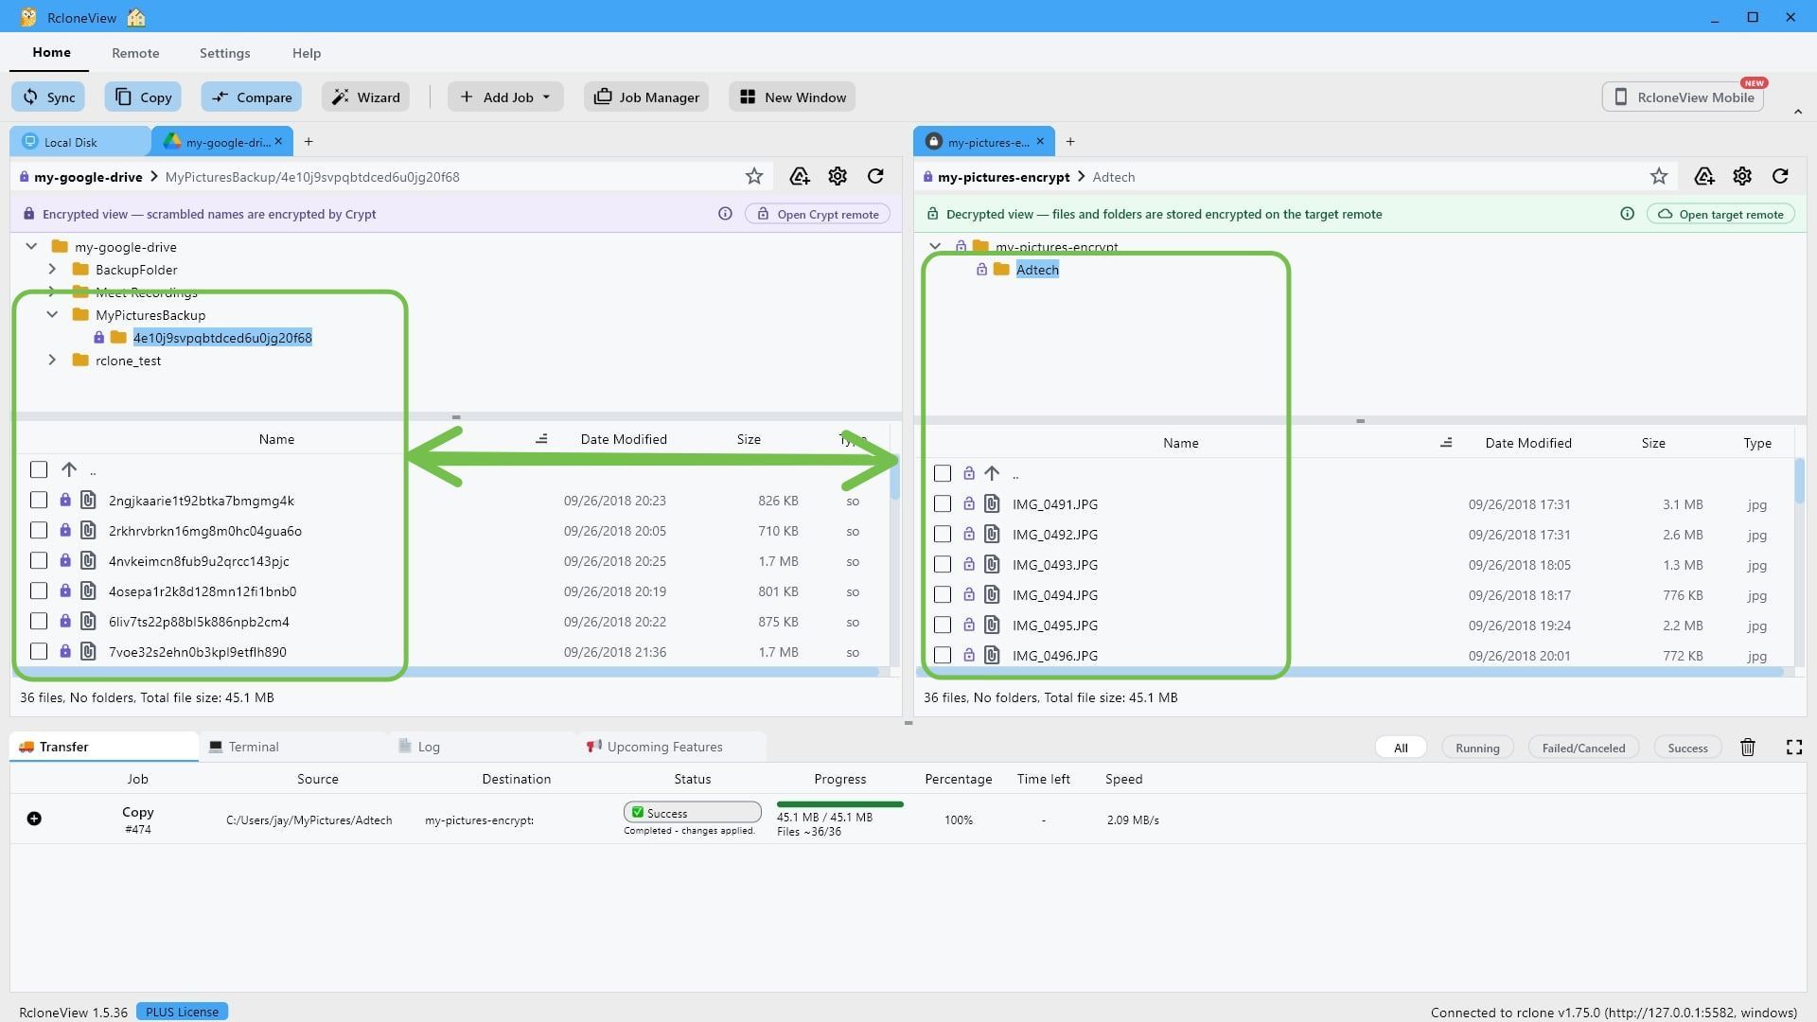The image size is (1817, 1022).
Task: Switch to the Remote ribbon tab
Action: 135,53
